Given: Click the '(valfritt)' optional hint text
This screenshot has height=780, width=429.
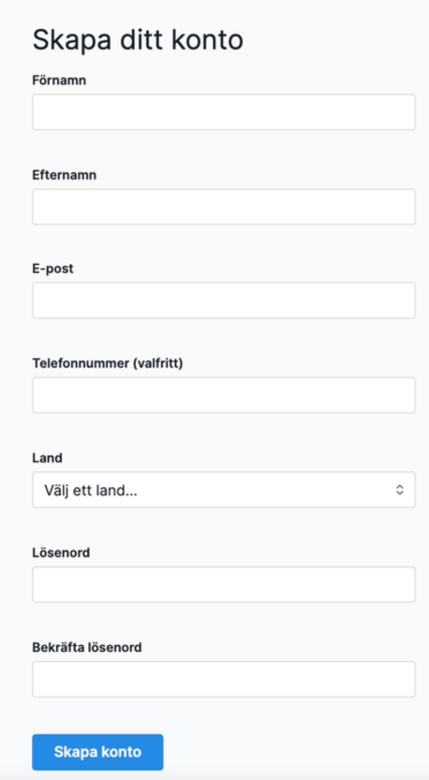Looking at the screenshot, I should click(x=155, y=363).
